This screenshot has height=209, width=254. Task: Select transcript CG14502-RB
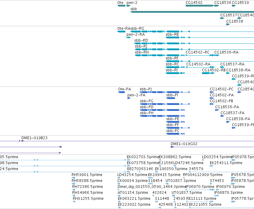tap(208, 73)
